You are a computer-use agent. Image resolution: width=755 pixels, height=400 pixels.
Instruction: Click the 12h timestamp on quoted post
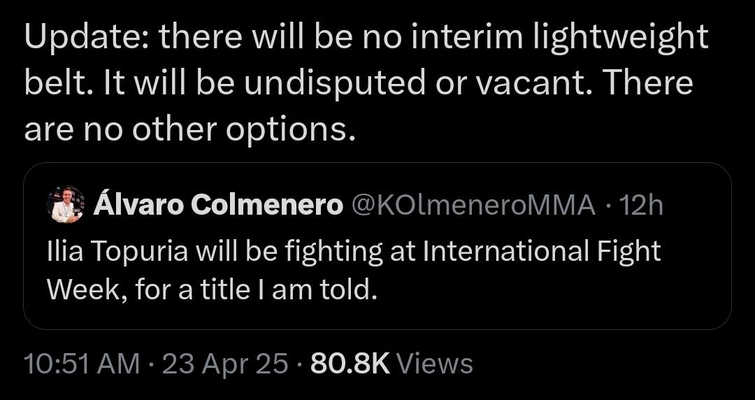point(640,205)
